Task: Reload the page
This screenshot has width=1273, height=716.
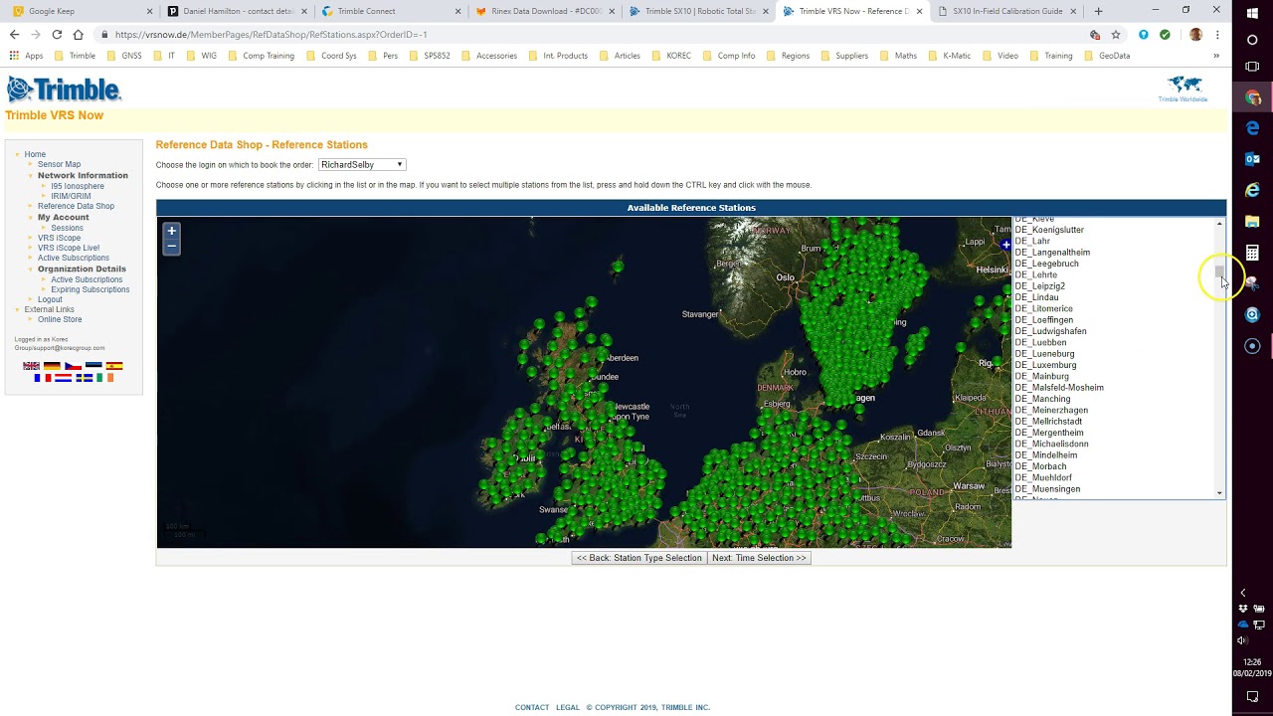Action: [57, 35]
